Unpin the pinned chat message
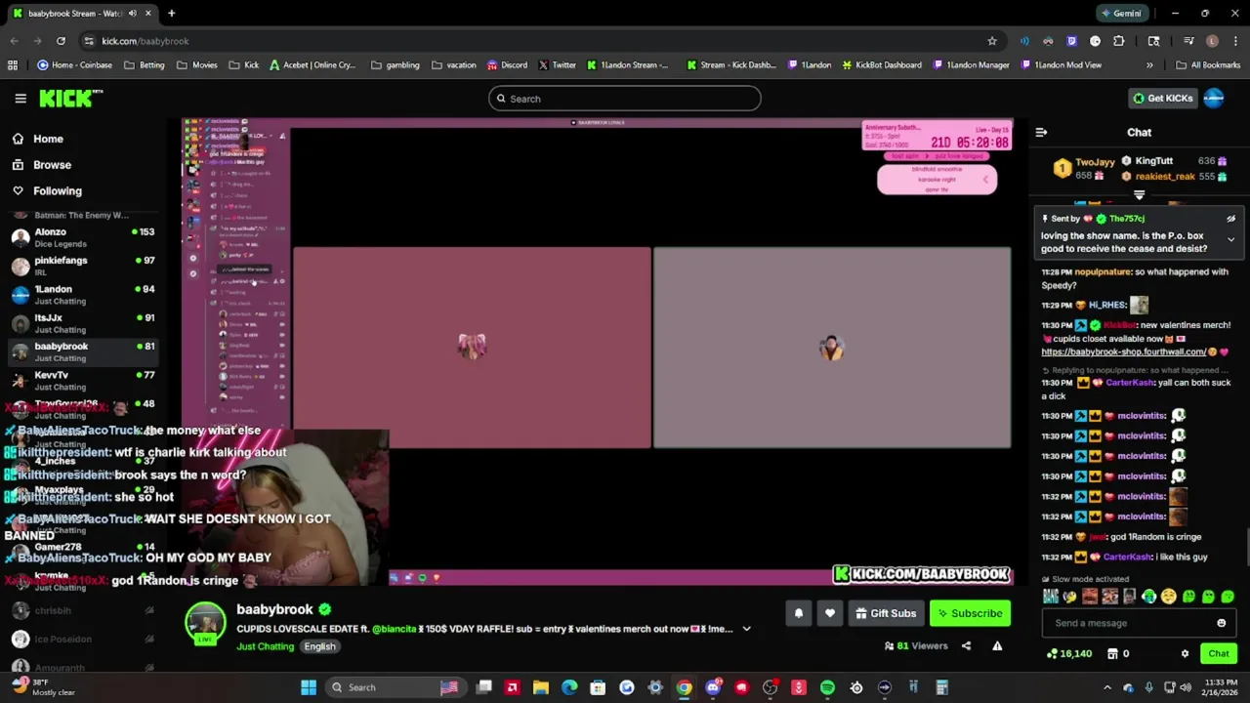Viewport: 1250px width, 703px height. (1230, 219)
